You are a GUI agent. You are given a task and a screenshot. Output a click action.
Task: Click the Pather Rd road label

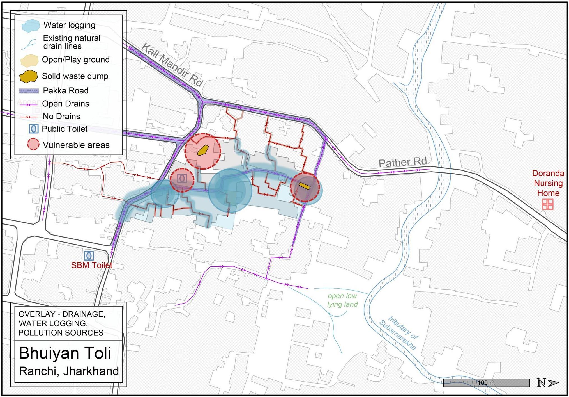point(402,162)
